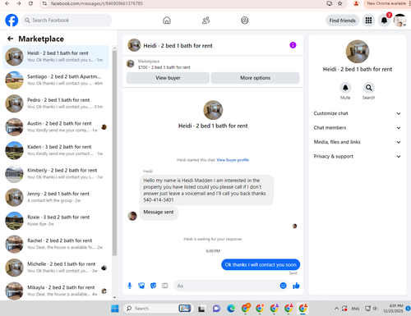This screenshot has width=411, height=316.
Task: Search in conversation magnifier icon
Action: click(368, 88)
